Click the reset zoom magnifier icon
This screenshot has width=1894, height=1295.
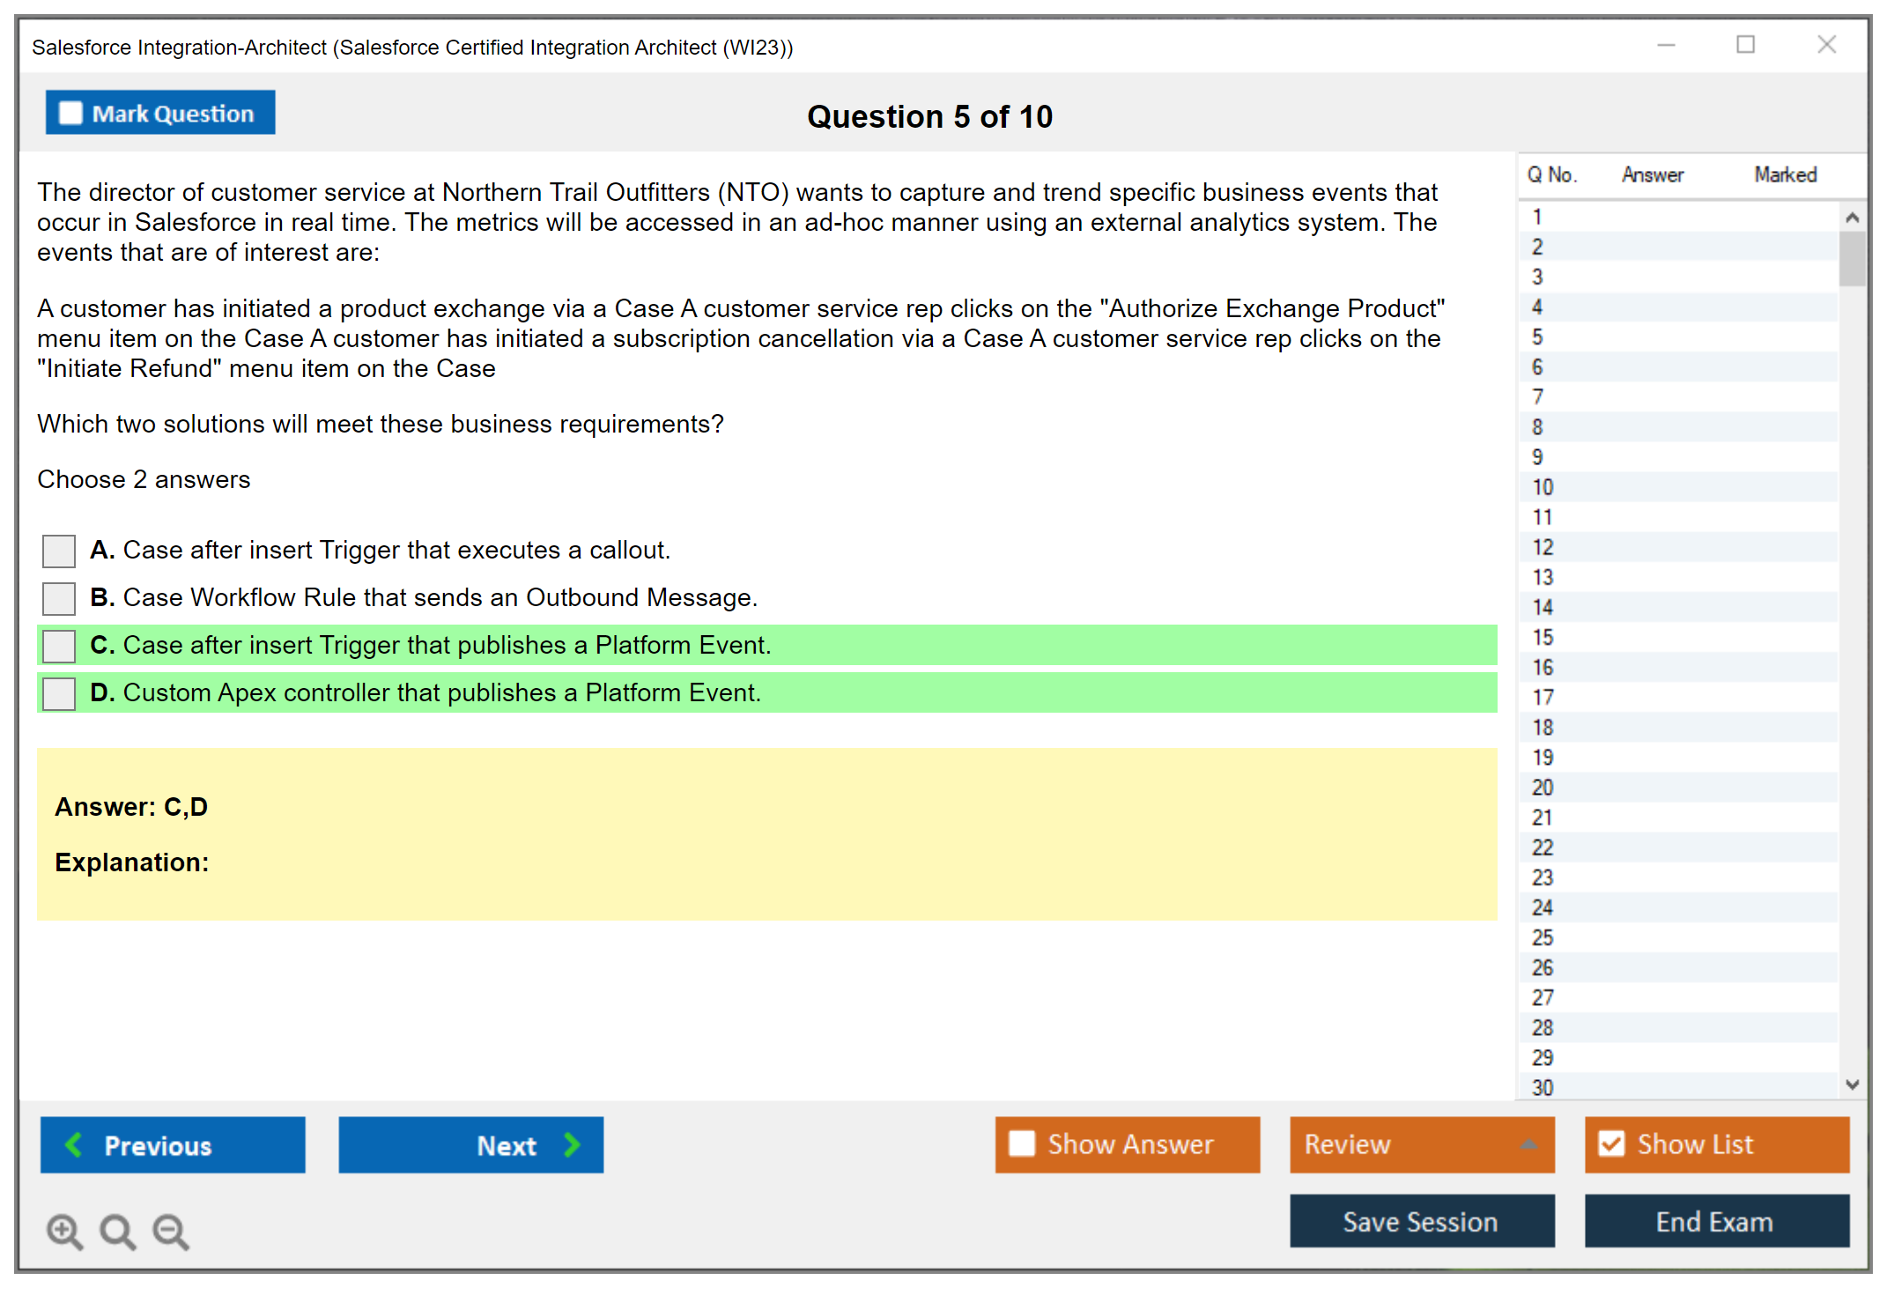[x=117, y=1231]
